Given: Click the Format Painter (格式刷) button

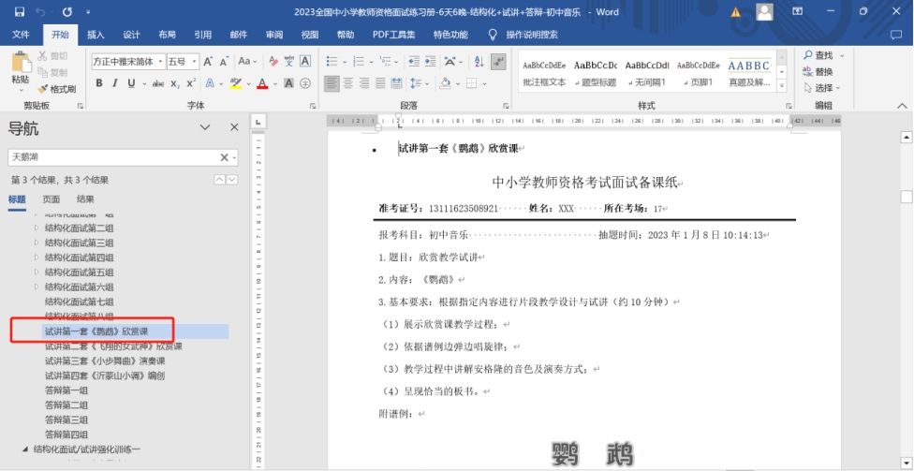Looking at the screenshot, I should [56, 89].
